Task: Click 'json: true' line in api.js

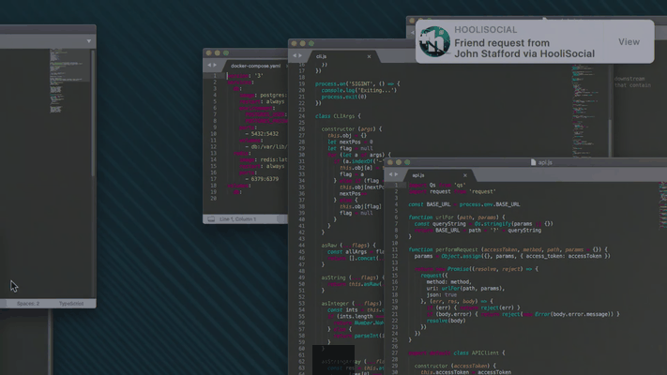Action: point(442,294)
